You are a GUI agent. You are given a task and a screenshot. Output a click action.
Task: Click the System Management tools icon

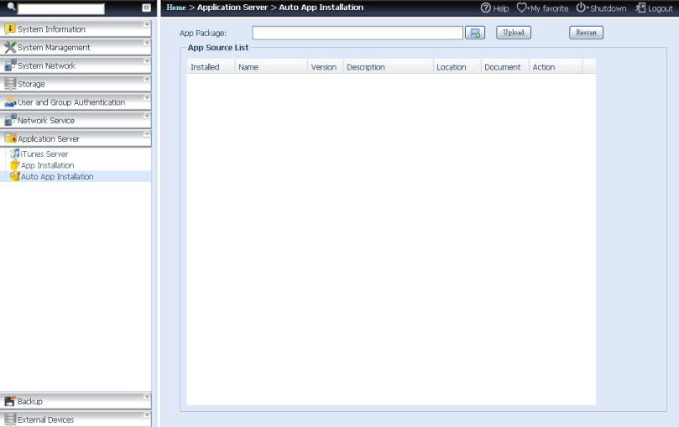[x=10, y=47]
